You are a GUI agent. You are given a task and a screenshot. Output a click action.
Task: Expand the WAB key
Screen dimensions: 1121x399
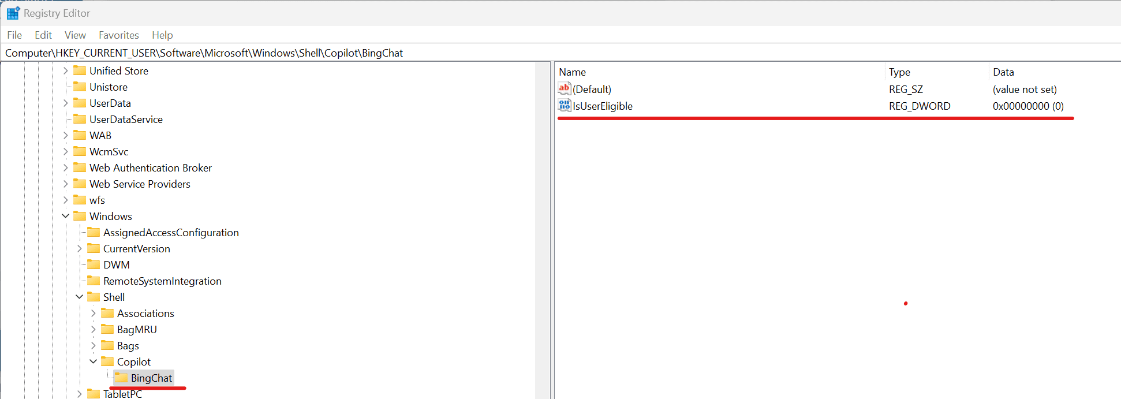click(65, 136)
